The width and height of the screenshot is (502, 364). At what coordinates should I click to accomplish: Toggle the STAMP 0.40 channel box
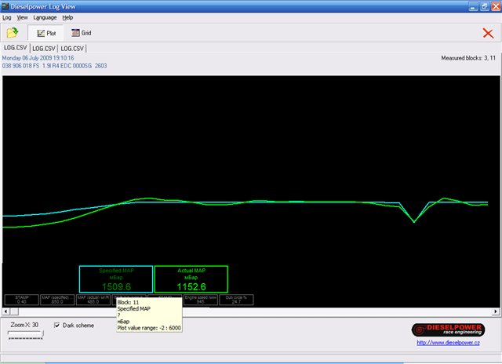point(22,300)
